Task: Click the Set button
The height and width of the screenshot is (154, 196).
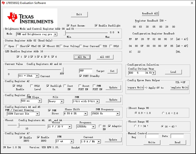Action: click(x=112, y=71)
